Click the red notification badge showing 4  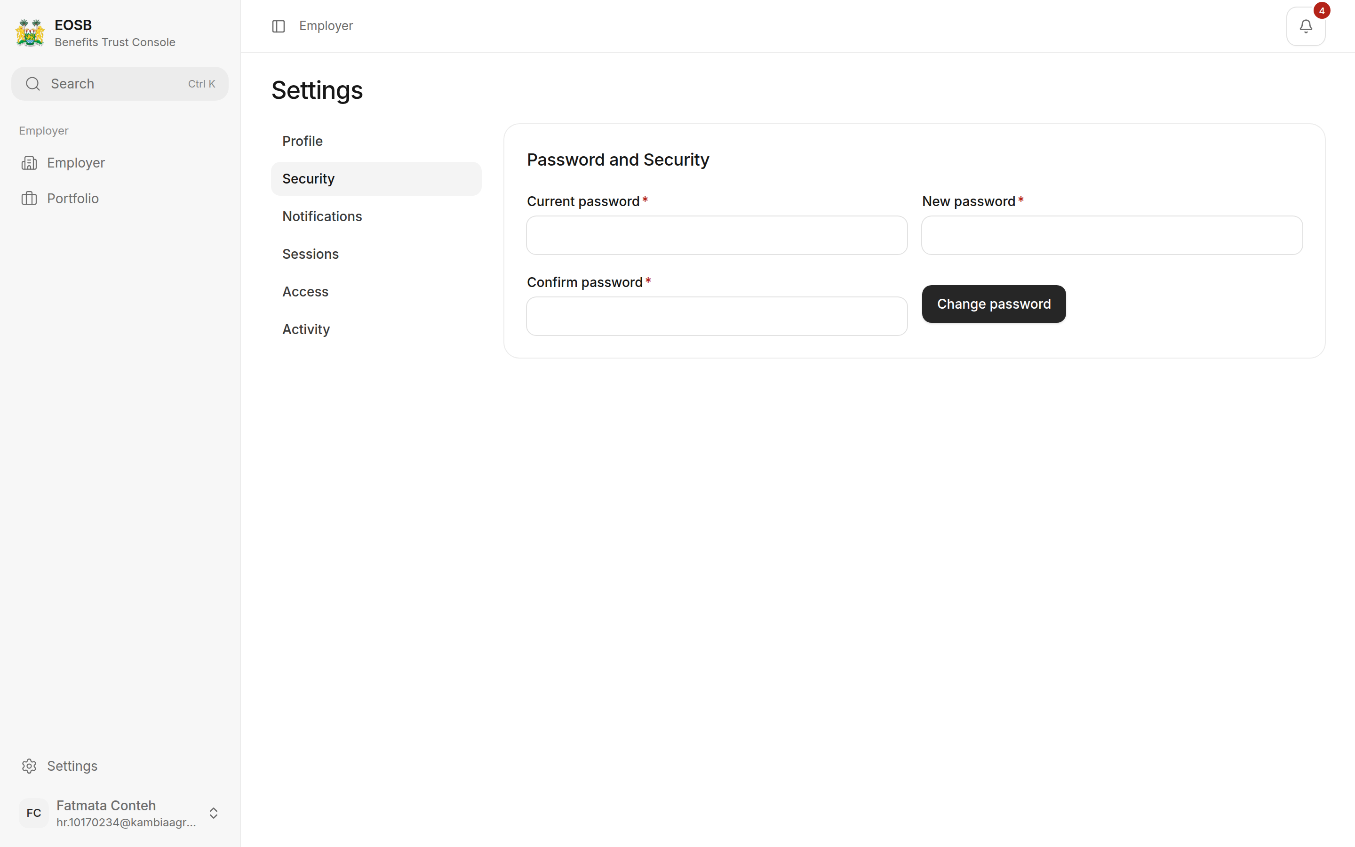(1322, 11)
